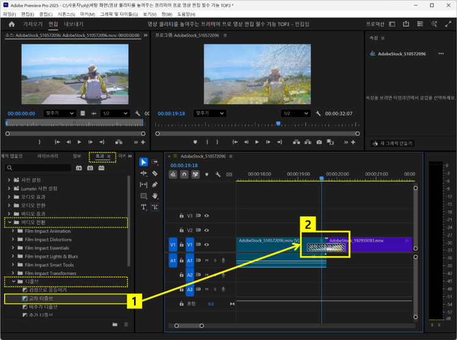Viewport: 457px width, 340px height.
Task: Open timeline wrench display settings
Action: [218, 174]
